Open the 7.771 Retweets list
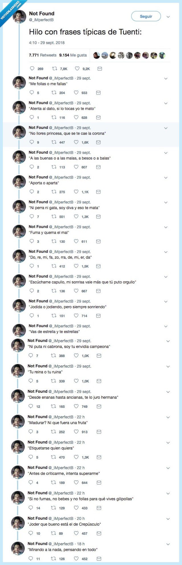The image size is (182, 565). pyautogui.click(x=43, y=55)
